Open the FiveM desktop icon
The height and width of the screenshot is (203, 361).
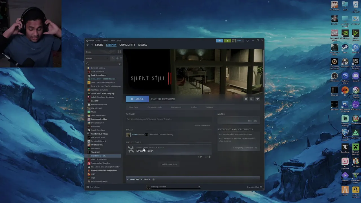coord(345,191)
